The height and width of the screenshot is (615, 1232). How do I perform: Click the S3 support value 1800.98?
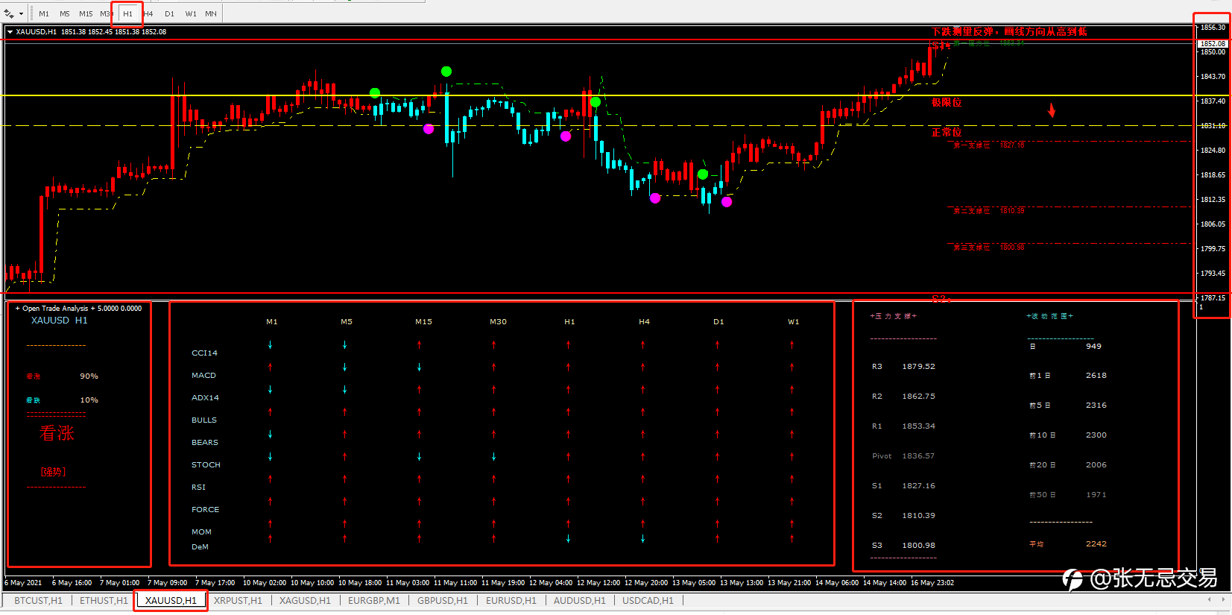[x=918, y=546]
